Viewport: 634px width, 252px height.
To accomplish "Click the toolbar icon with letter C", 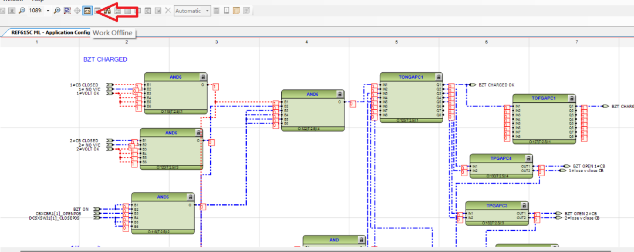I will [148, 11].
